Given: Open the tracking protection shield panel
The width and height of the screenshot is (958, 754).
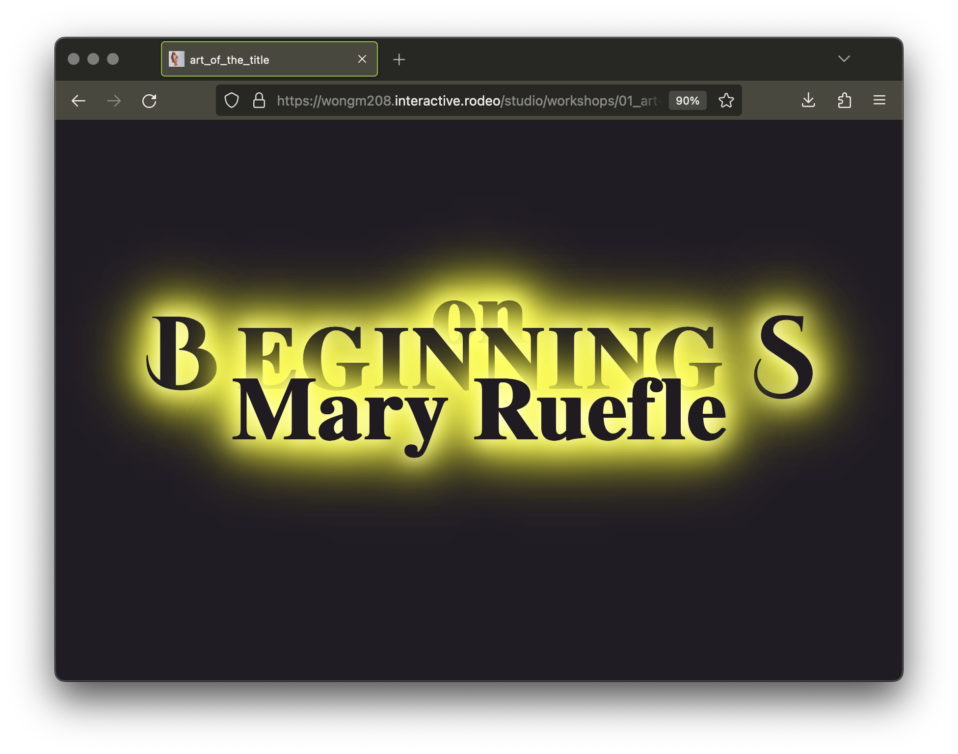Looking at the screenshot, I should click(232, 101).
